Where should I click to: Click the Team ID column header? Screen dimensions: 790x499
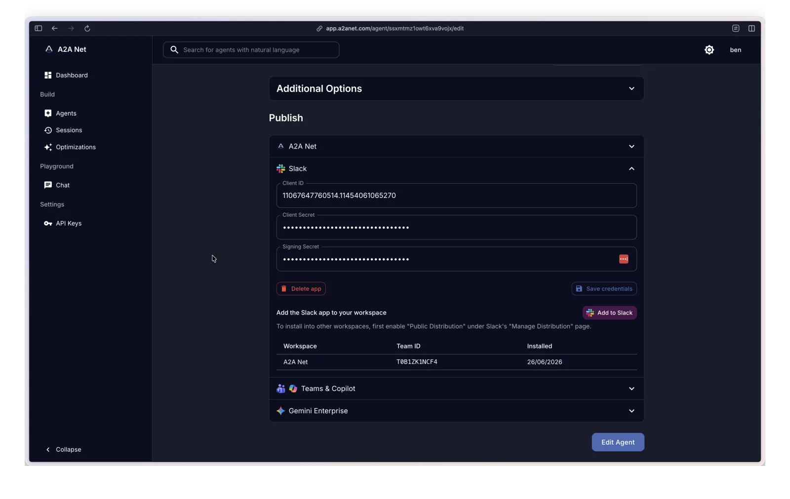point(408,346)
